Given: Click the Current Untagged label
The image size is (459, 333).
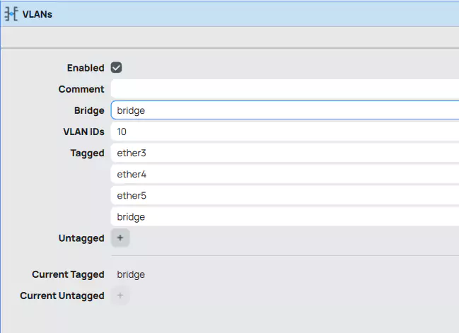Looking at the screenshot, I should pyautogui.click(x=62, y=296).
